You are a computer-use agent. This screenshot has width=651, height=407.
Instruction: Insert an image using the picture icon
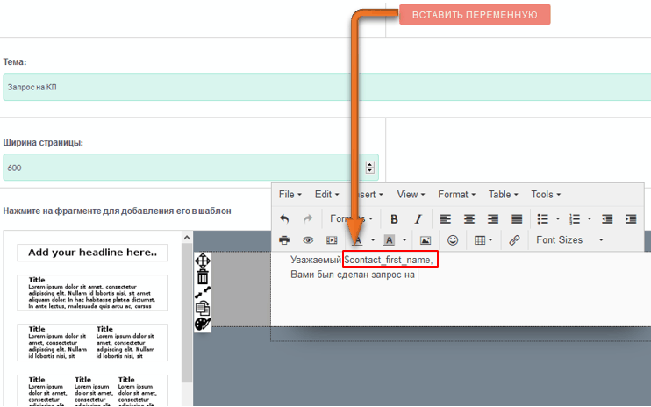point(426,239)
